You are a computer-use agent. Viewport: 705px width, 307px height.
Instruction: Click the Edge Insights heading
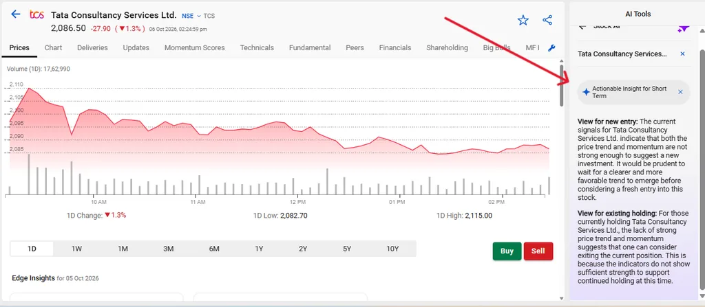33,278
